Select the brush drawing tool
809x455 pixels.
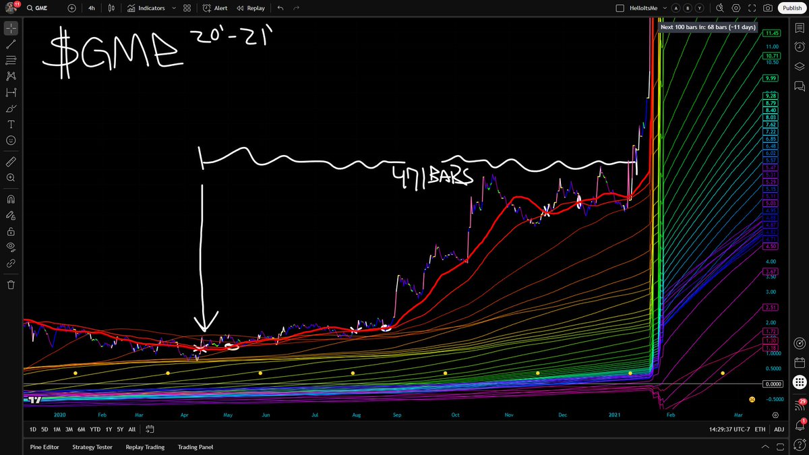(x=11, y=109)
